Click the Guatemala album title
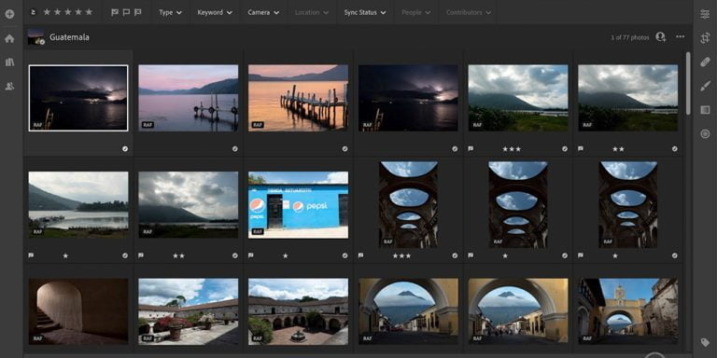717x358 pixels. tap(69, 37)
